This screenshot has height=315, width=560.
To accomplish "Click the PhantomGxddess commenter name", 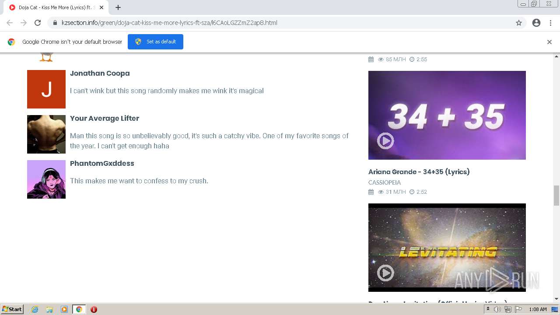I will (x=102, y=164).
